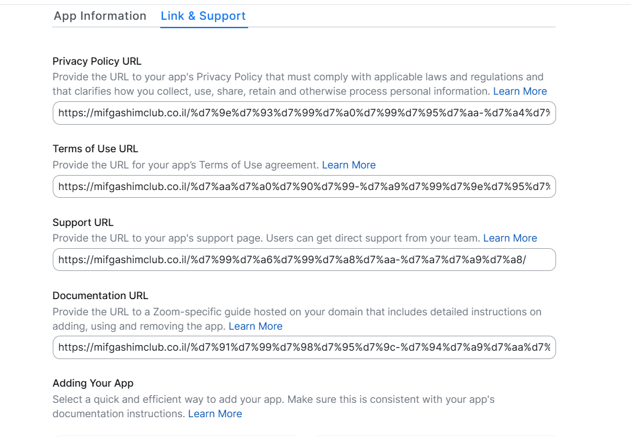
Task: Click the Documentation URL label
Action: click(100, 296)
